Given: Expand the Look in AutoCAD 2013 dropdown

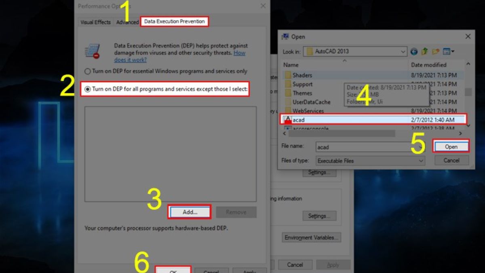Looking at the screenshot, I should (x=403, y=51).
